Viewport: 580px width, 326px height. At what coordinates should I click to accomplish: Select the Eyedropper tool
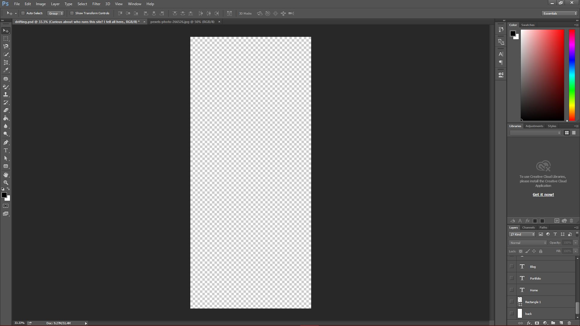(x=6, y=70)
